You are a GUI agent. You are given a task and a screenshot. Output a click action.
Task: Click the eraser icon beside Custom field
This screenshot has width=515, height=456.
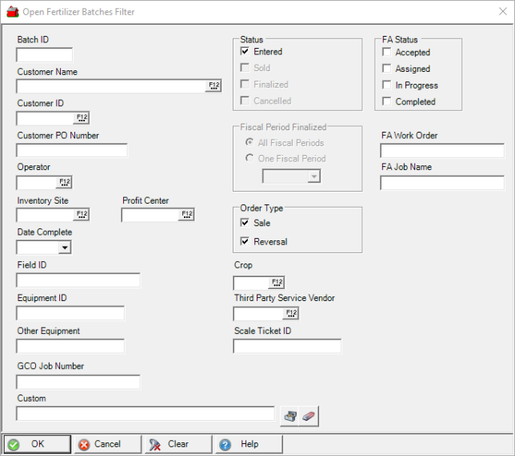309,416
